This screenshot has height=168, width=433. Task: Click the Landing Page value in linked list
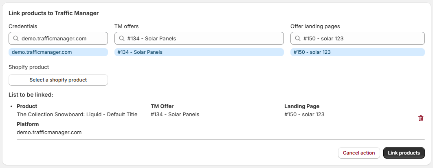[x=304, y=115]
